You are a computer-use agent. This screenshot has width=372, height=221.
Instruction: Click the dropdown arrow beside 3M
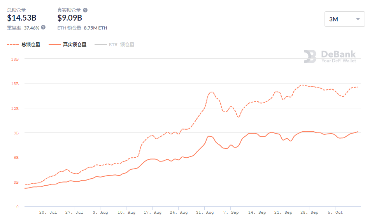click(358, 19)
